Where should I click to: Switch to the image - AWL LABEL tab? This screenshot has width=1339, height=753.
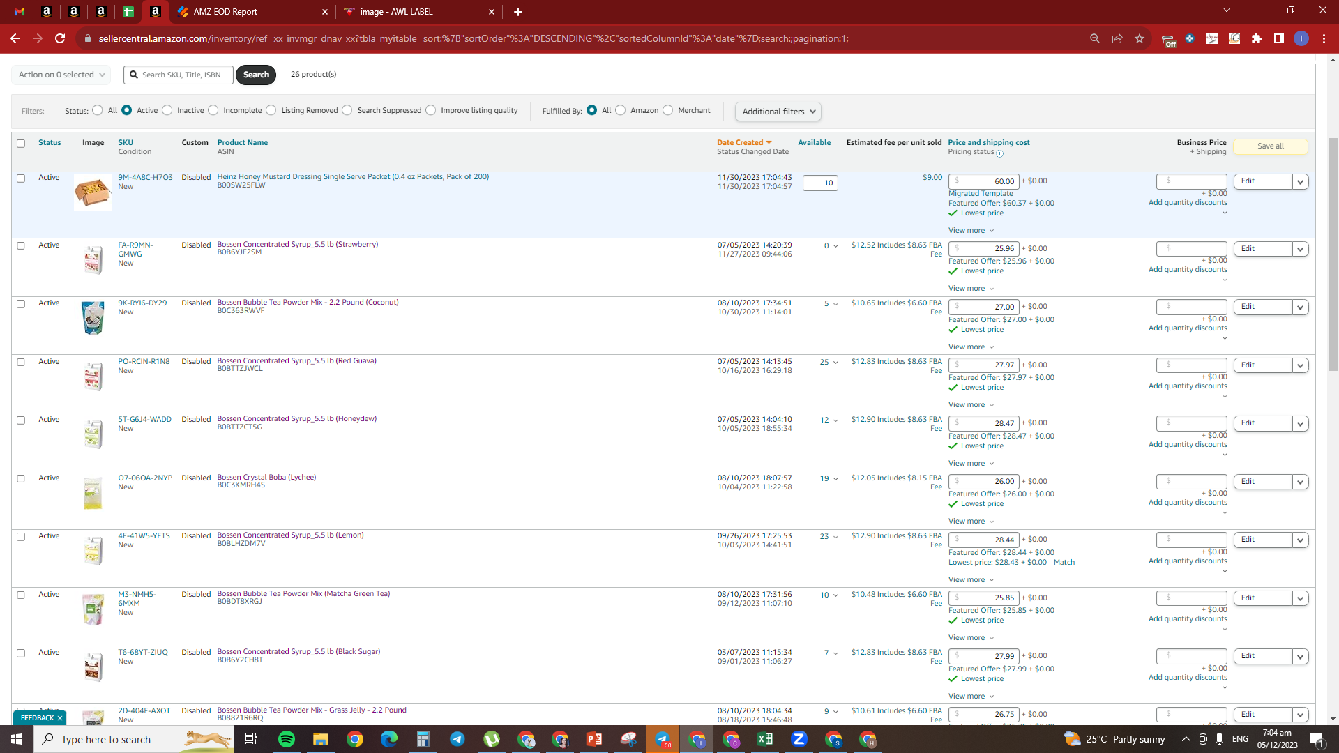click(419, 12)
